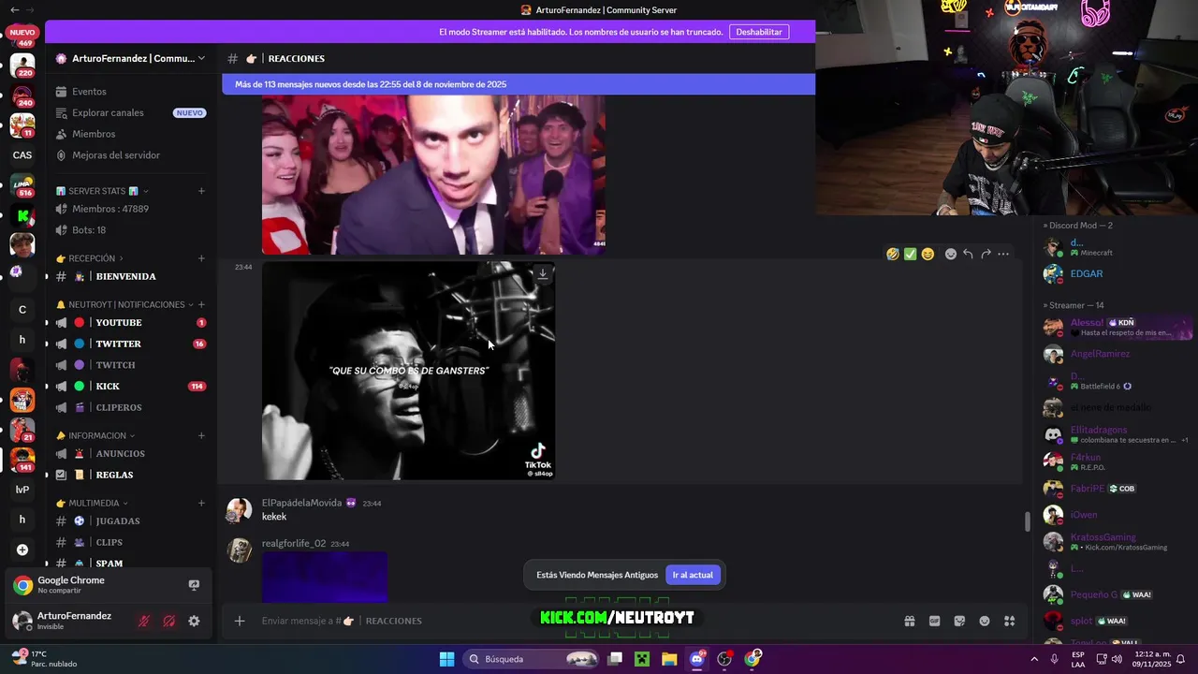Click Deshabilitar streamer mode button

758,32
